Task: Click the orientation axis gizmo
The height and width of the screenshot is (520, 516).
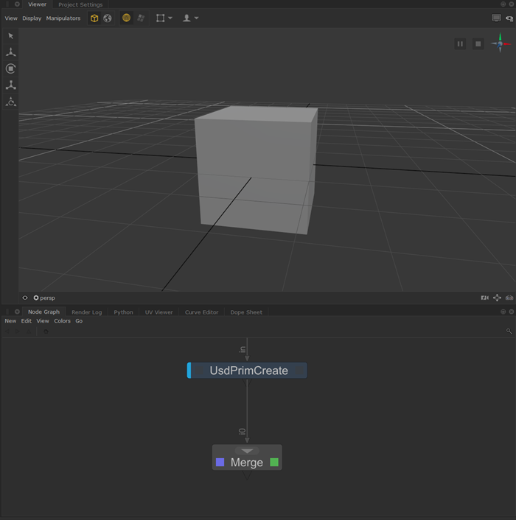Action: (x=501, y=43)
